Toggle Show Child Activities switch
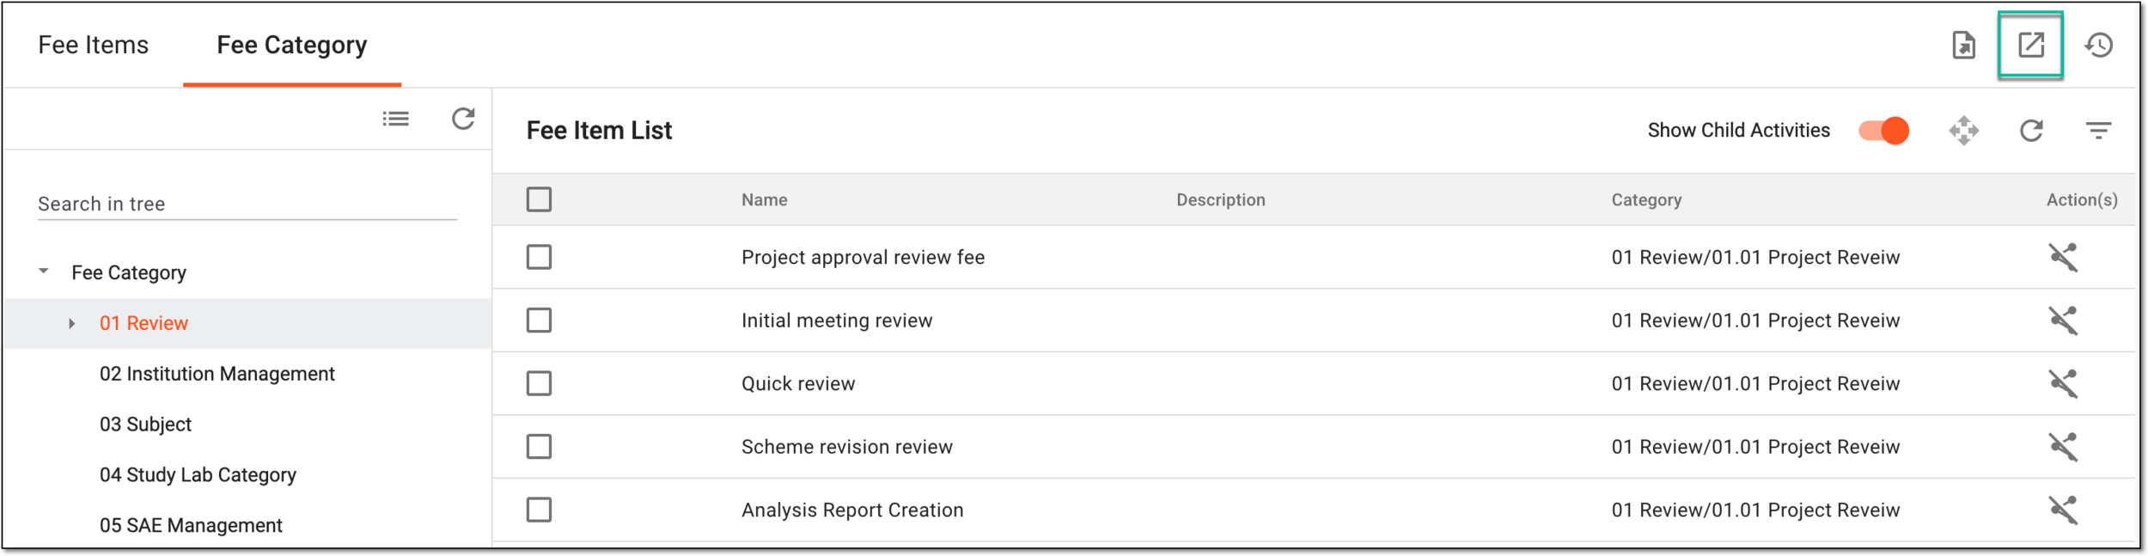Screen dimensions: 2148x556 pyautogui.click(x=1883, y=131)
